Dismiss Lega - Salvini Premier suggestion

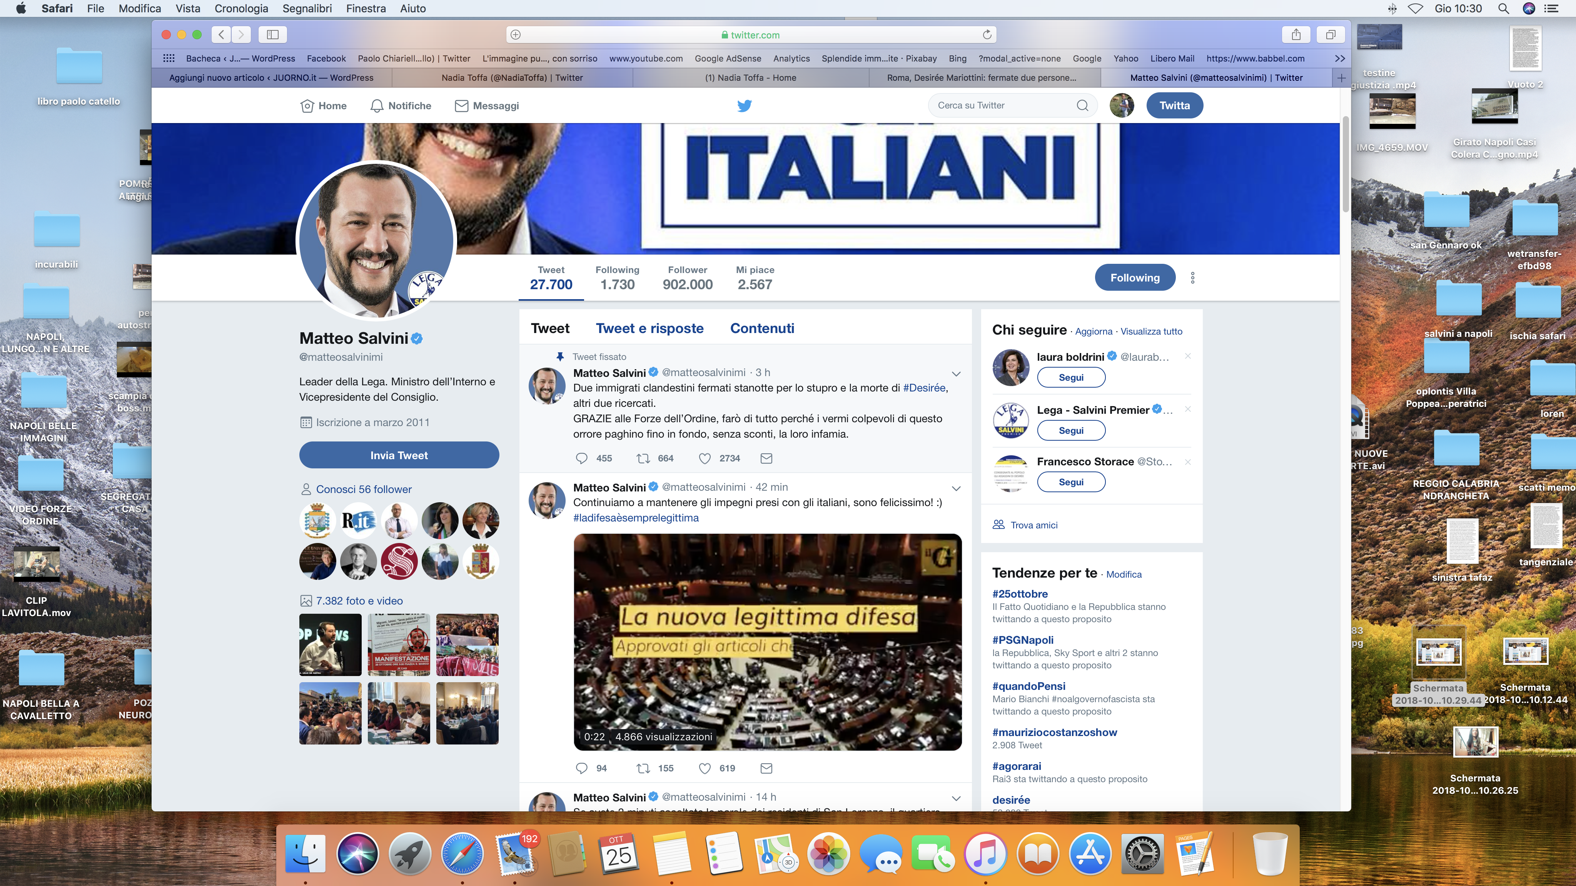tap(1187, 409)
